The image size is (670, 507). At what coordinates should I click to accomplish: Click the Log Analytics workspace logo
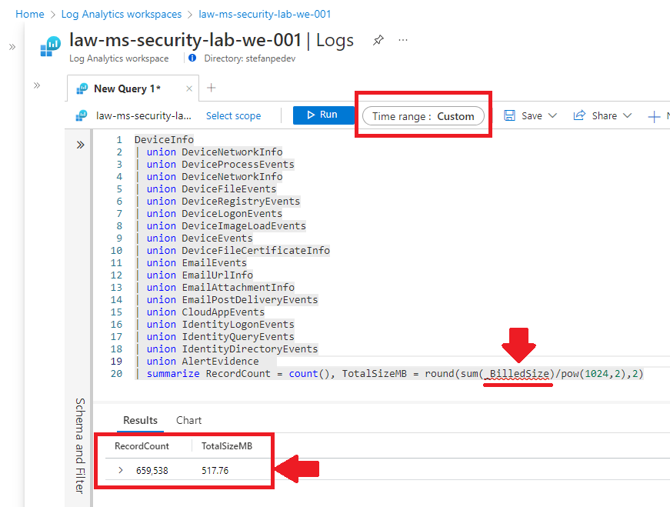51,47
